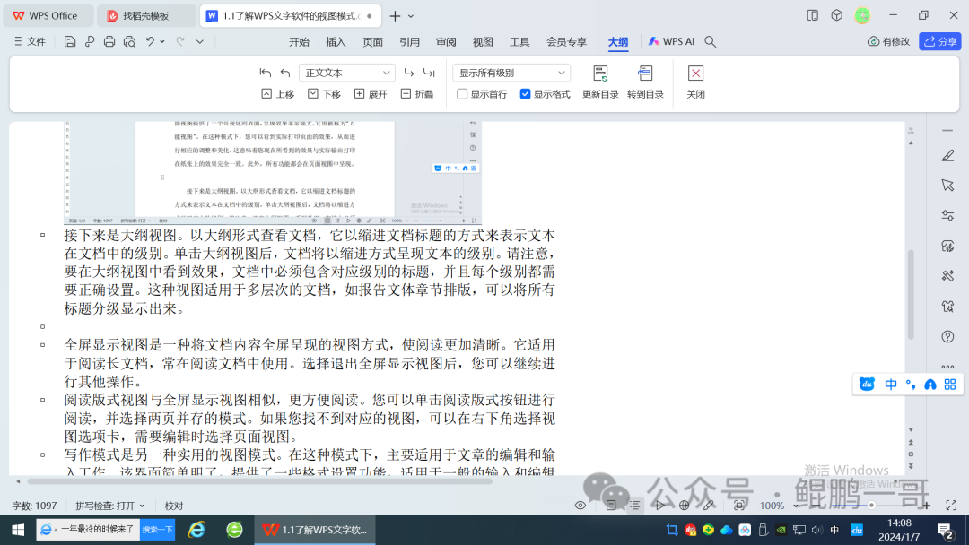Open the 显示所有级别 level dropdown
This screenshot has height=545, width=969.
click(511, 73)
